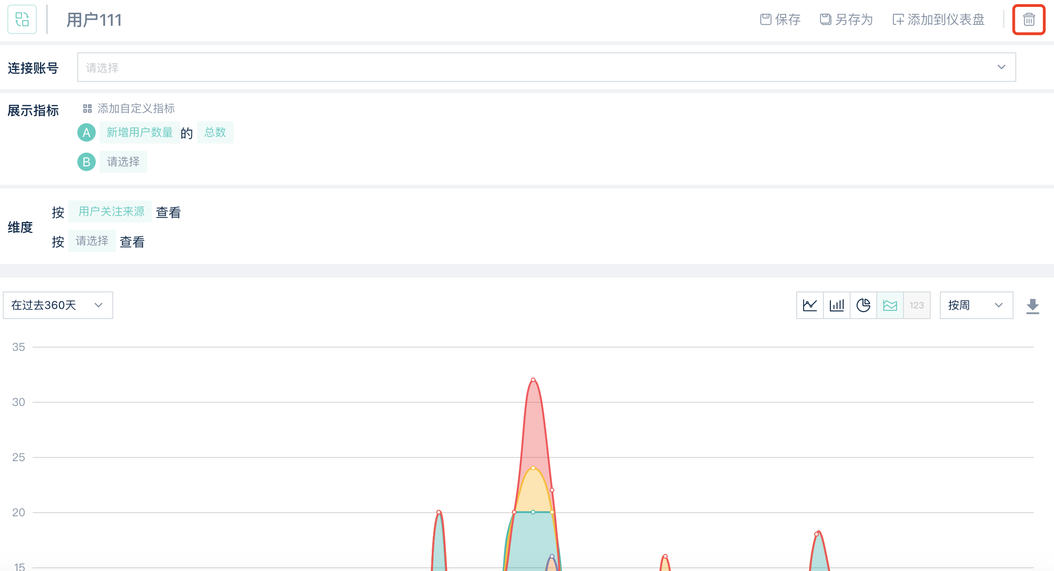Screen dimensions: 1054x571
Task: Open metric B 请选择 selector
Action: point(123,162)
